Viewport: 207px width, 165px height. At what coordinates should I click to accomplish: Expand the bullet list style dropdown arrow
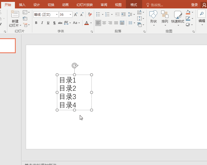pos(103,15)
